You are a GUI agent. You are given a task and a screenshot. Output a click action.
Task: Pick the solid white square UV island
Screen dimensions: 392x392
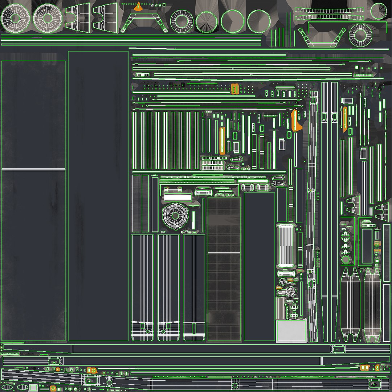pyautogui.click(x=291, y=331)
